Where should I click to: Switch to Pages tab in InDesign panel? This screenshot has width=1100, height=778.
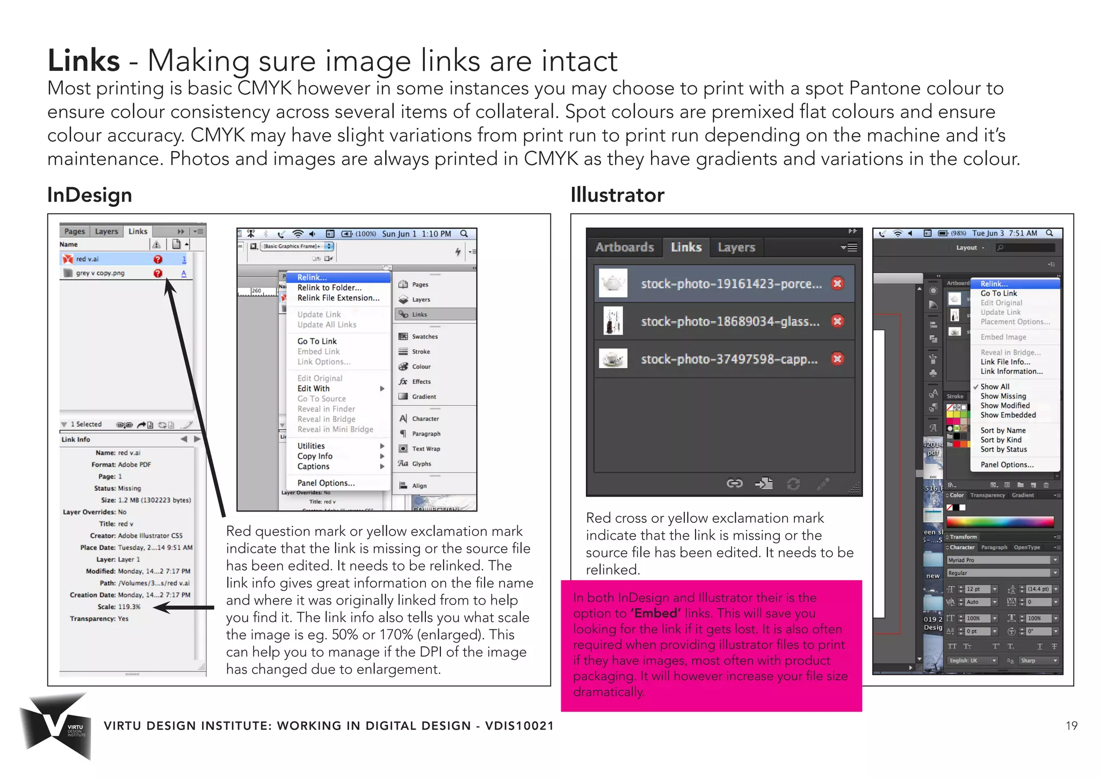tap(75, 232)
